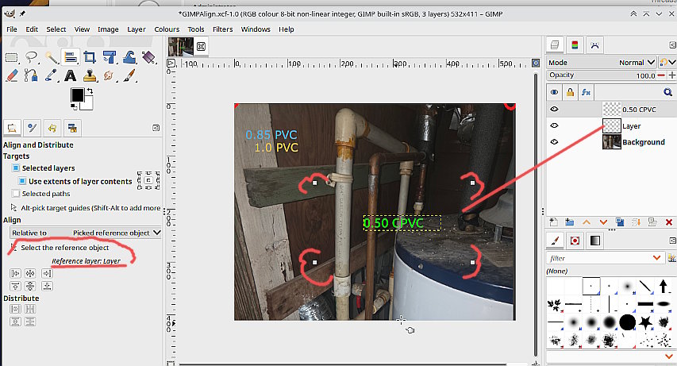Viewport: 677px width, 366px height.
Task: Click the GIMPAlign image thumbnail tab
Action: pos(181,47)
